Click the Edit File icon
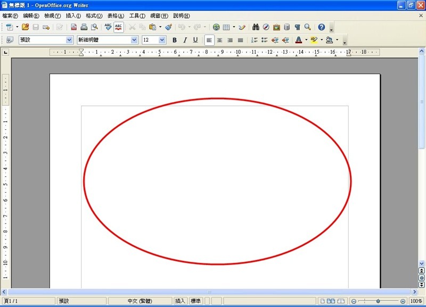Image resolution: width=426 pixels, height=307 pixels. pyautogui.click(x=60, y=27)
